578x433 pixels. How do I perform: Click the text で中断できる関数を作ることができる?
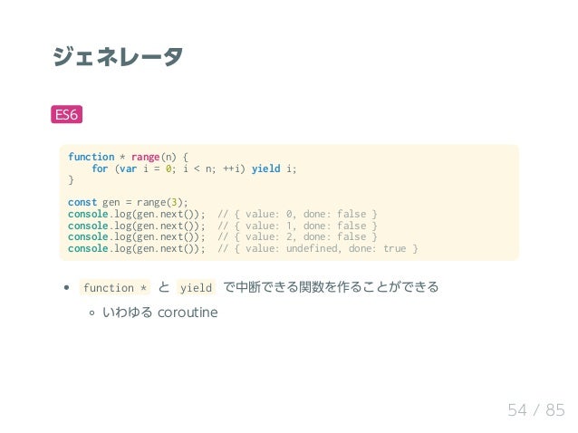[x=331, y=286]
